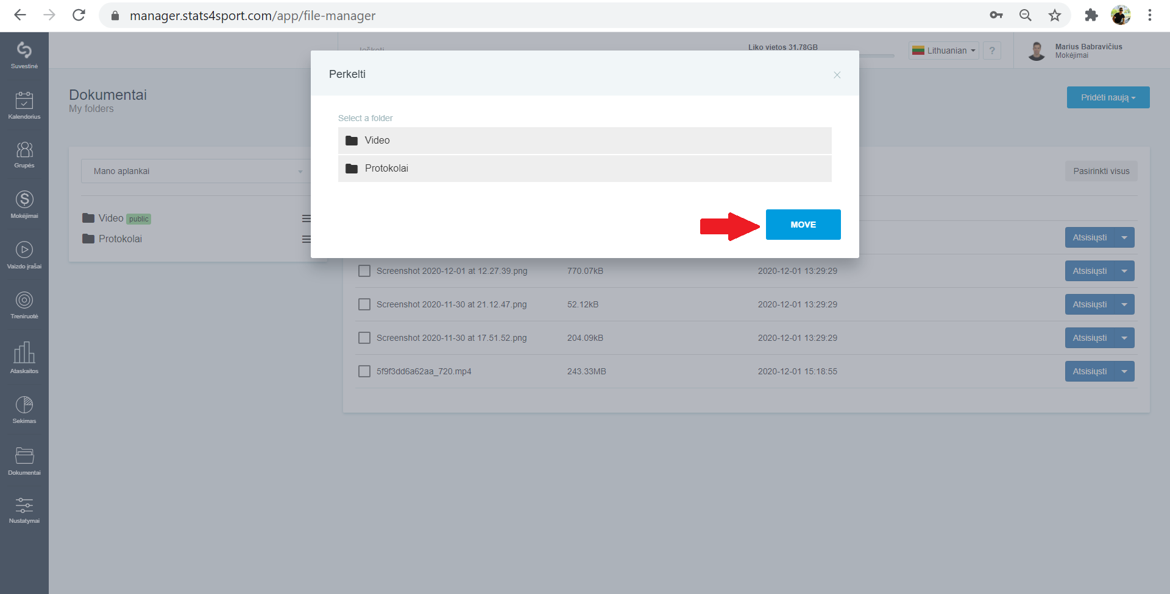
Task: Open Treniruotė in the sidebar
Action: pyautogui.click(x=24, y=305)
